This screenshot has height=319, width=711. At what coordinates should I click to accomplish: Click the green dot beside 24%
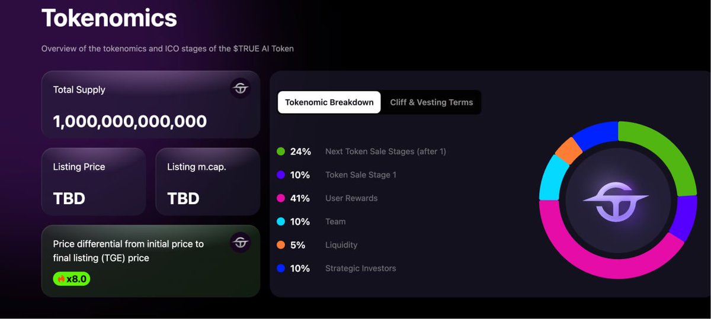tap(281, 152)
